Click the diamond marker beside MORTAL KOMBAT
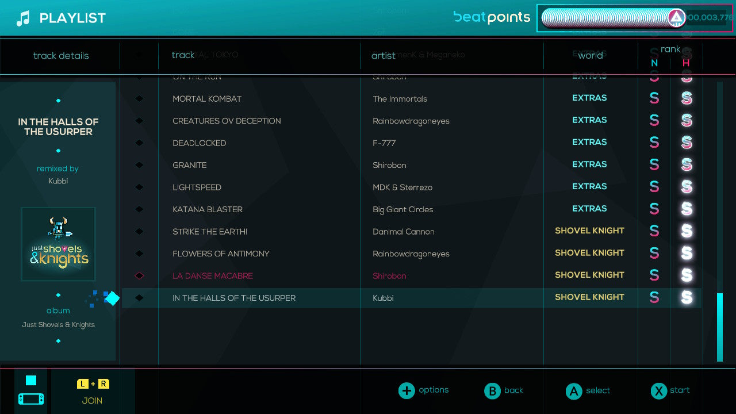 pyautogui.click(x=139, y=99)
